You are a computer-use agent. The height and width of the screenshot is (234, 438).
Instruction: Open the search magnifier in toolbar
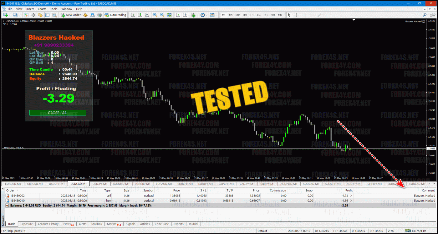click(x=425, y=15)
